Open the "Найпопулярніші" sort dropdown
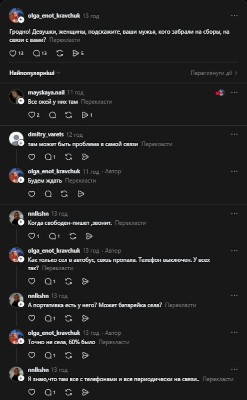The height and width of the screenshot is (400, 247). point(35,73)
